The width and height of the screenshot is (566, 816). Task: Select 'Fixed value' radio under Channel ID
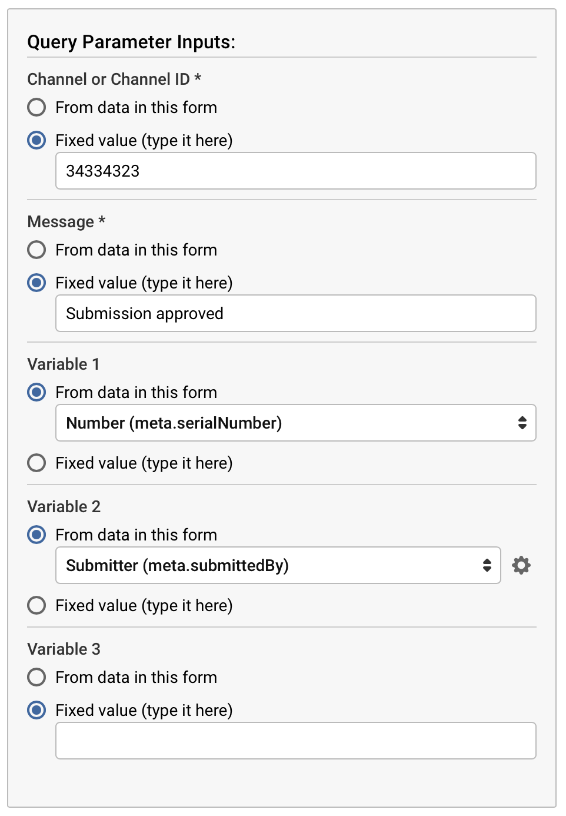point(36,140)
